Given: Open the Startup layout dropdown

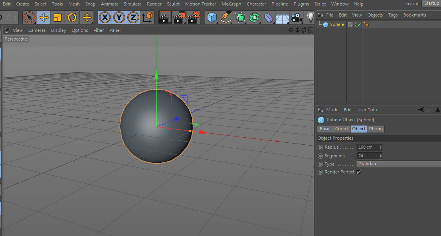Looking at the screenshot, I should pos(431,3).
